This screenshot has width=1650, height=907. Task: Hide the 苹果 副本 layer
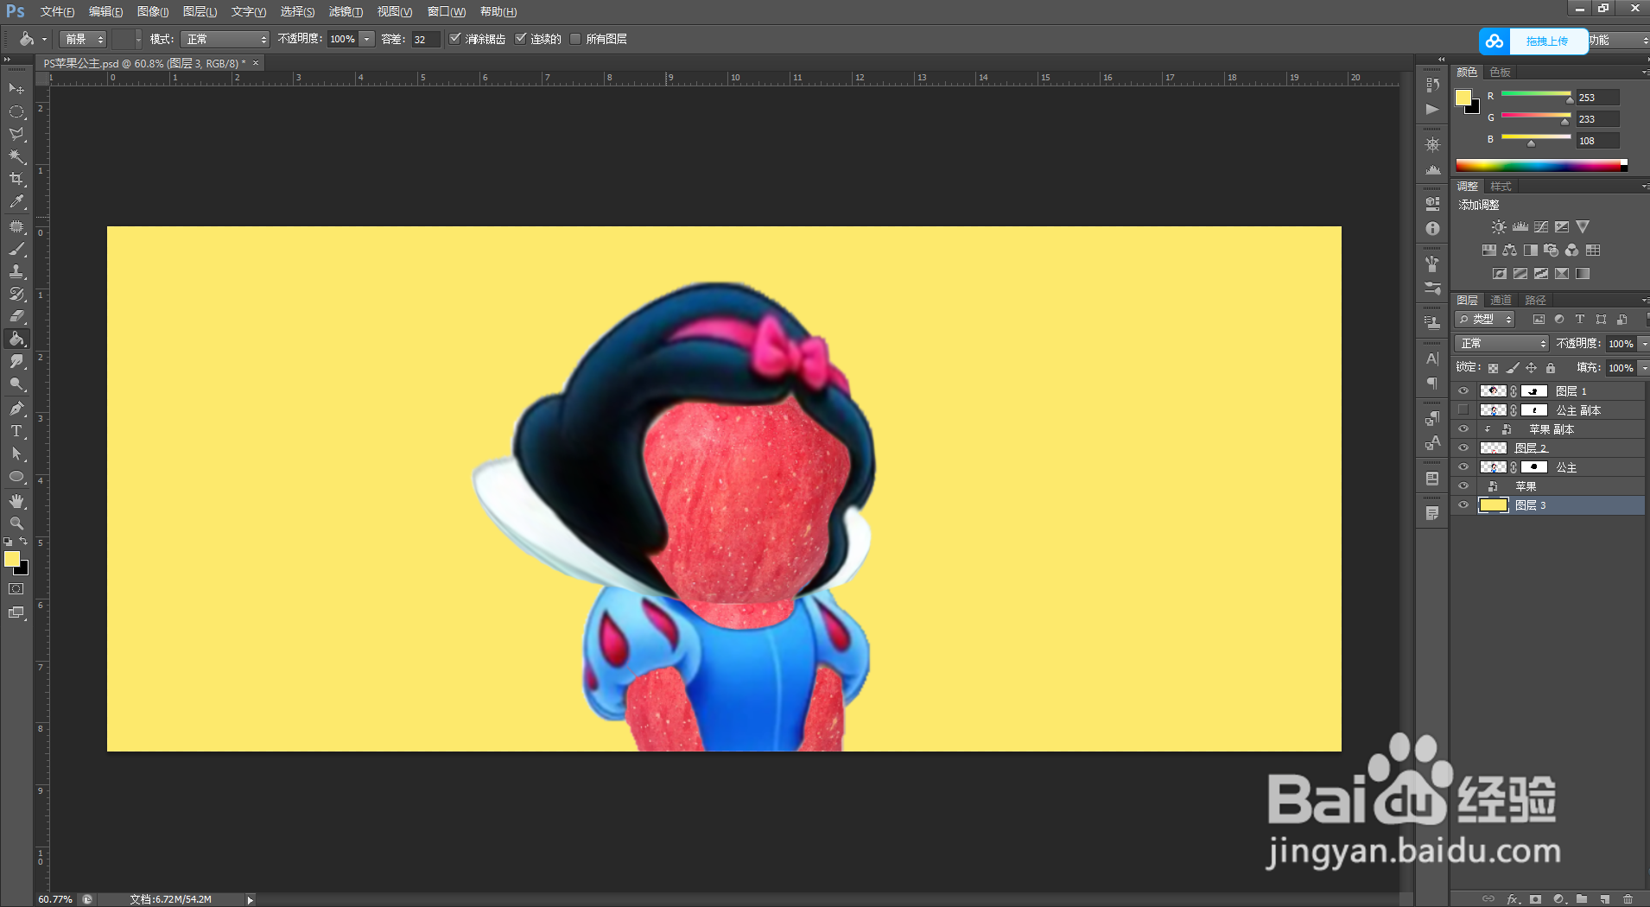pyautogui.click(x=1463, y=429)
